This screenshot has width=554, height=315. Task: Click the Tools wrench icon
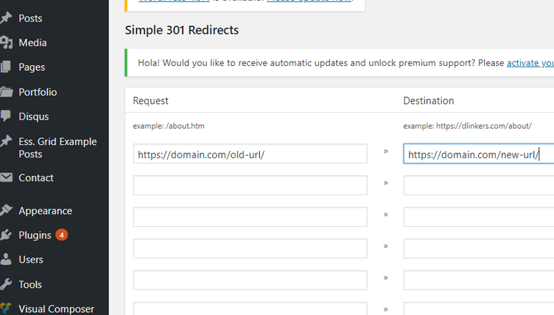point(6,284)
